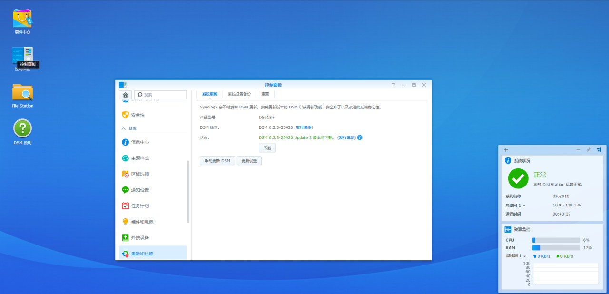Collapse the 系统 section in sidebar

pos(124,128)
